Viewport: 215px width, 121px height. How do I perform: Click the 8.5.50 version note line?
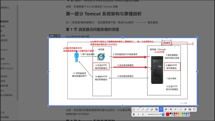pos(92,7)
